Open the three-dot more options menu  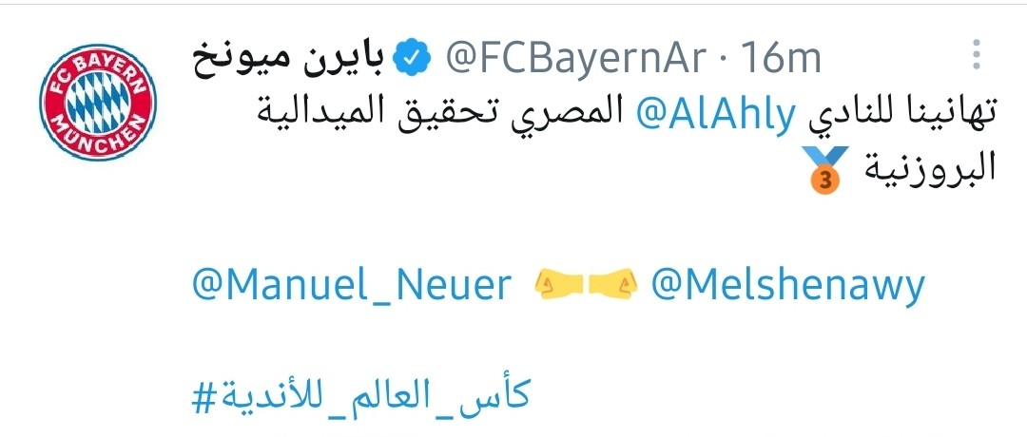(x=975, y=58)
